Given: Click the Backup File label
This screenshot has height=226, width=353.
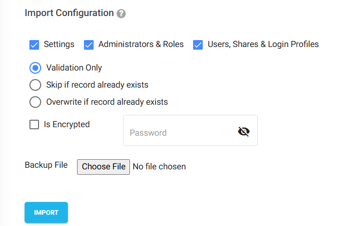Looking at the screenshot, I should (46, 165).
